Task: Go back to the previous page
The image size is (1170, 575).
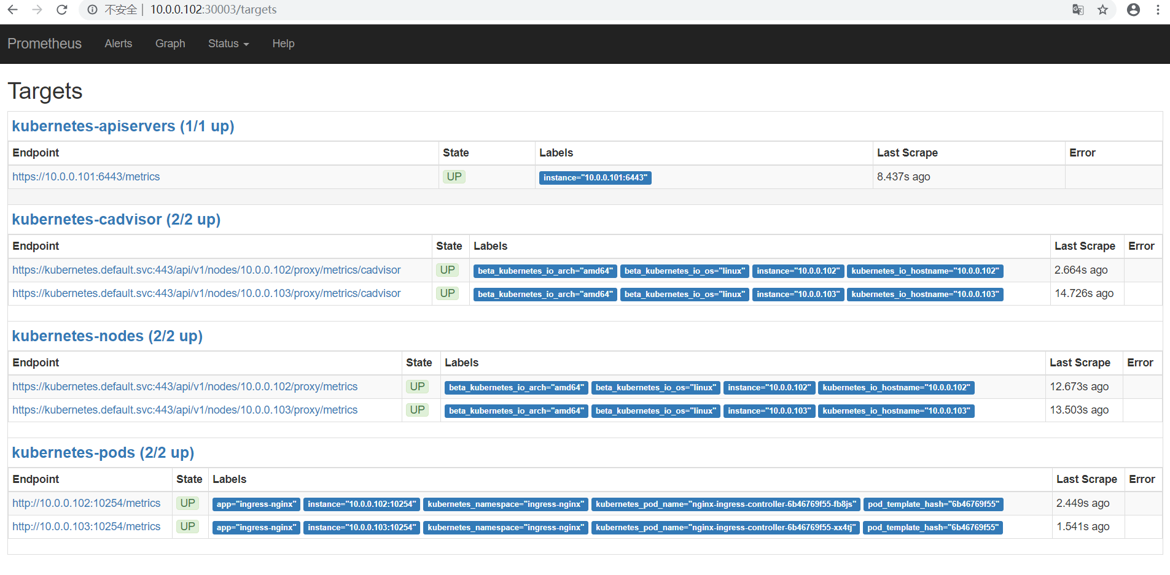Action: (13, 10)
